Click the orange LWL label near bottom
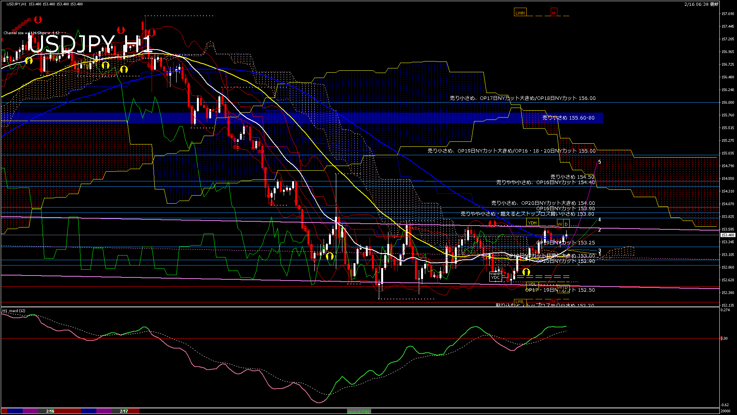The width and height of the screenshot is (737, 415). 520,301
